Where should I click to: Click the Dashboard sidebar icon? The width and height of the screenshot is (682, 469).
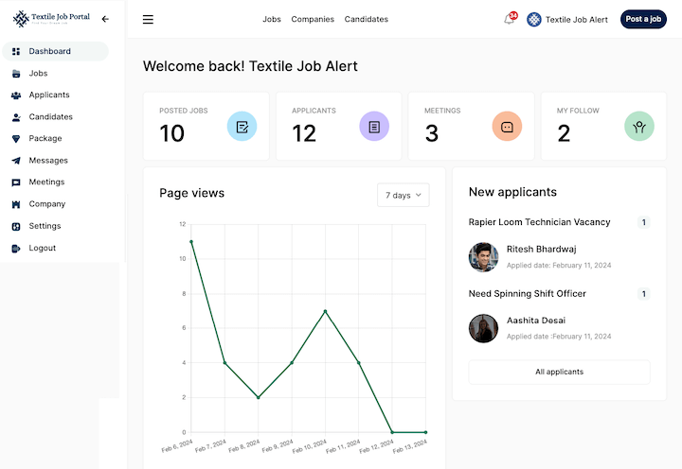(x=16, y=51)
